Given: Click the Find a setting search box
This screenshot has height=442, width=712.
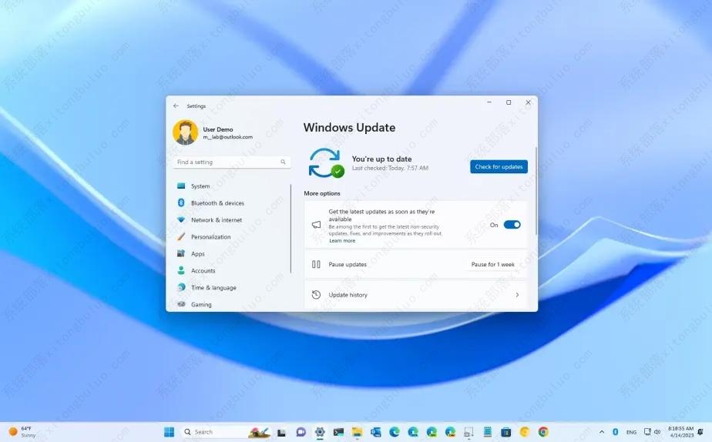Looking at the screenshot, I should [x=232, y=162].
